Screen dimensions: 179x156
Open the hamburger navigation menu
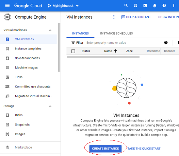coord(7,5)
